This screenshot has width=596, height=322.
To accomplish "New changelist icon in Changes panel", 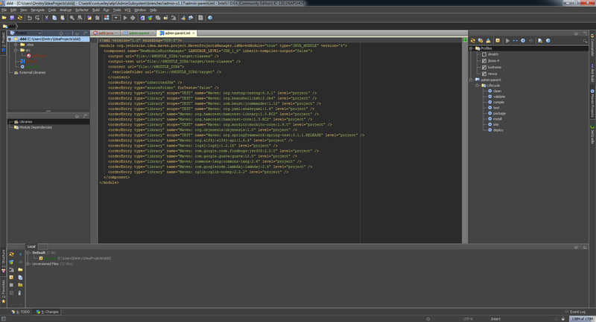I will [11, 277].
